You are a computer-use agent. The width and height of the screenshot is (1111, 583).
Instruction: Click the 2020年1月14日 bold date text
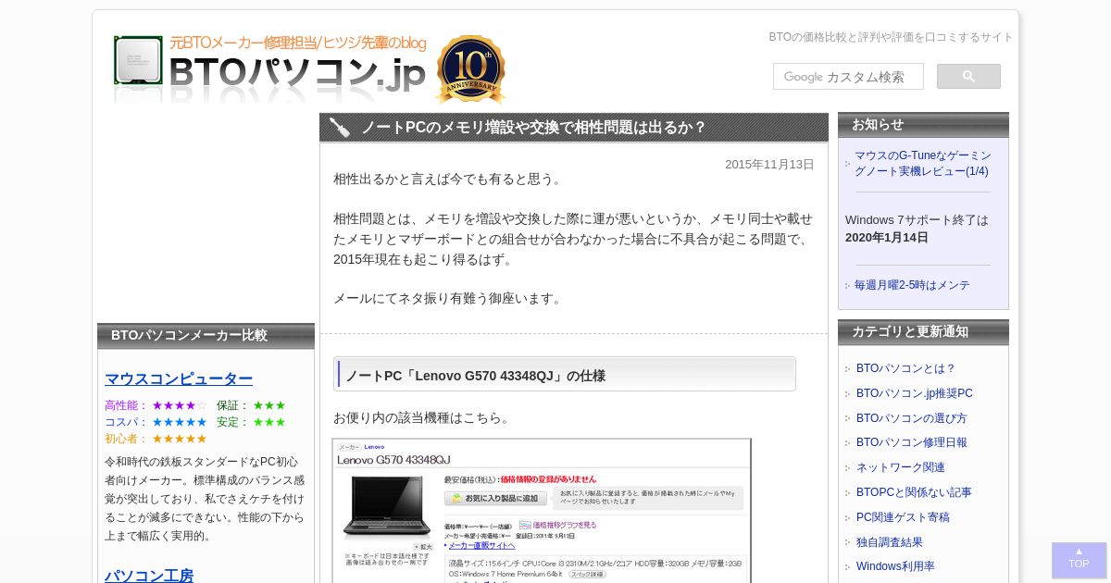(x=887, y=238)
